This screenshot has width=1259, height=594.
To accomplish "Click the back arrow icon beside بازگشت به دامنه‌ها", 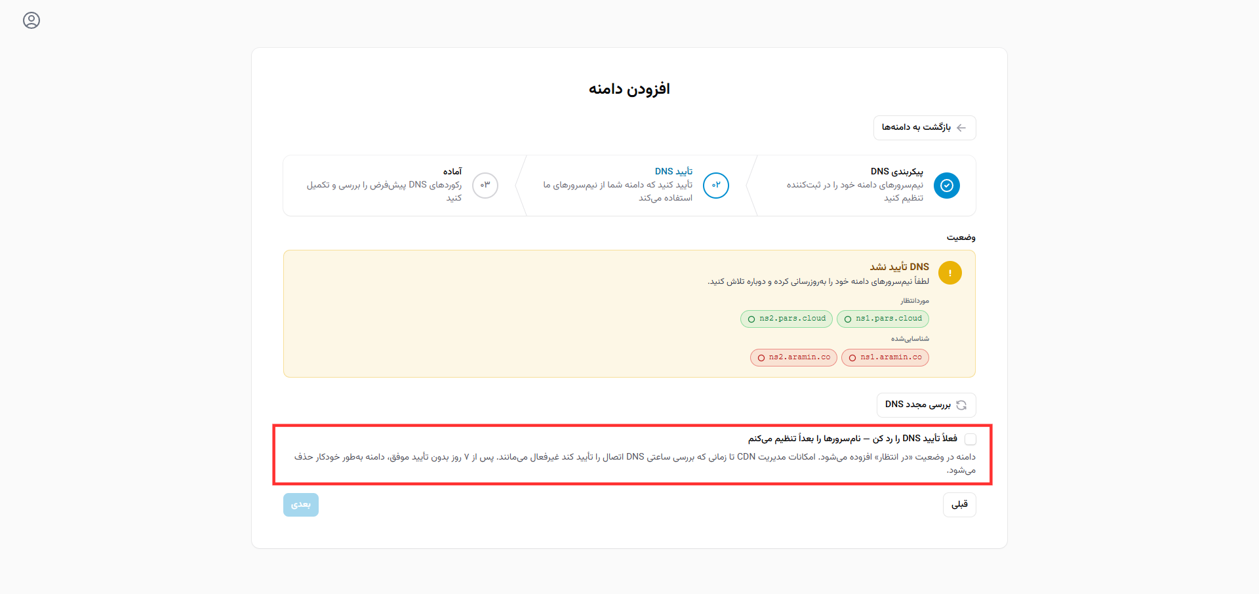I will (x=961, y=128).
